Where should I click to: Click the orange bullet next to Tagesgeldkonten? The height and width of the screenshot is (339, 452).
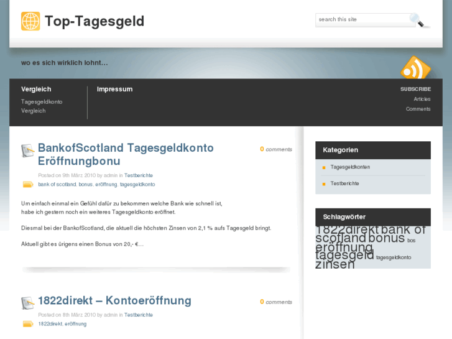coord(324,167)
